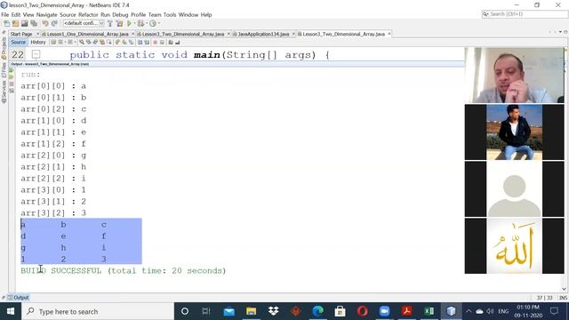
Task: Toggle the INS insert mode indicator
Action: [x=563, y=298]
